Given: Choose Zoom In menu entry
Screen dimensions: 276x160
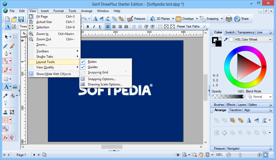Looking at the screenshot, I should pyautogui.click(x=54, y=34).
